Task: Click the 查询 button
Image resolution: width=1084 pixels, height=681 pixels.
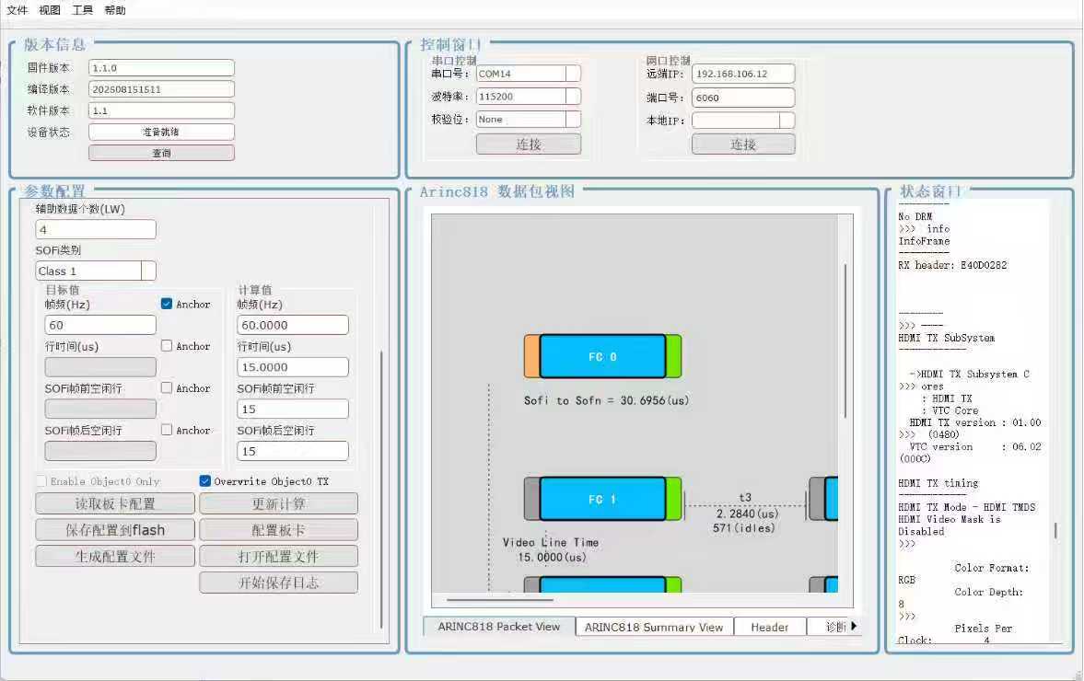Action: point(161,153)
